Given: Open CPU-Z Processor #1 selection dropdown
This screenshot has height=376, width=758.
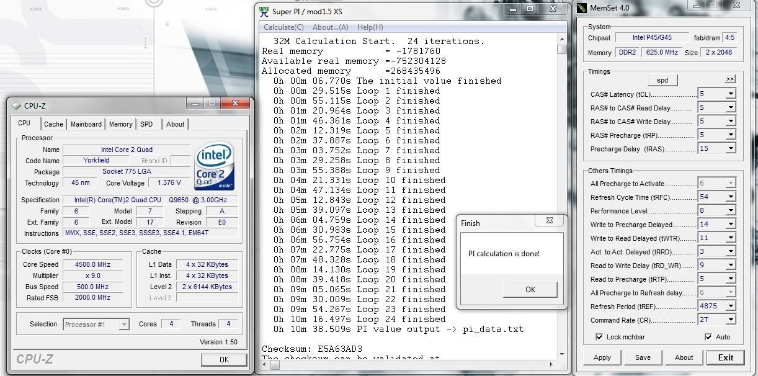Looking at the screenshot, I should point(123,324).
